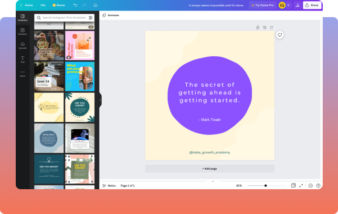Select the June 24 template thumbnail
Screen dimensions: 338x214
pyautogui.click(x=49, y=77)
